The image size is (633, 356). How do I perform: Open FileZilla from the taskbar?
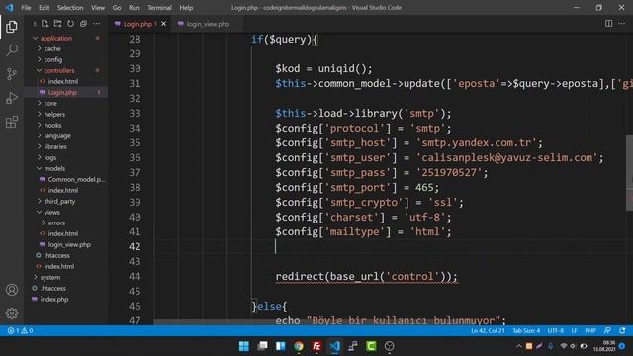[x=316, y=346]
